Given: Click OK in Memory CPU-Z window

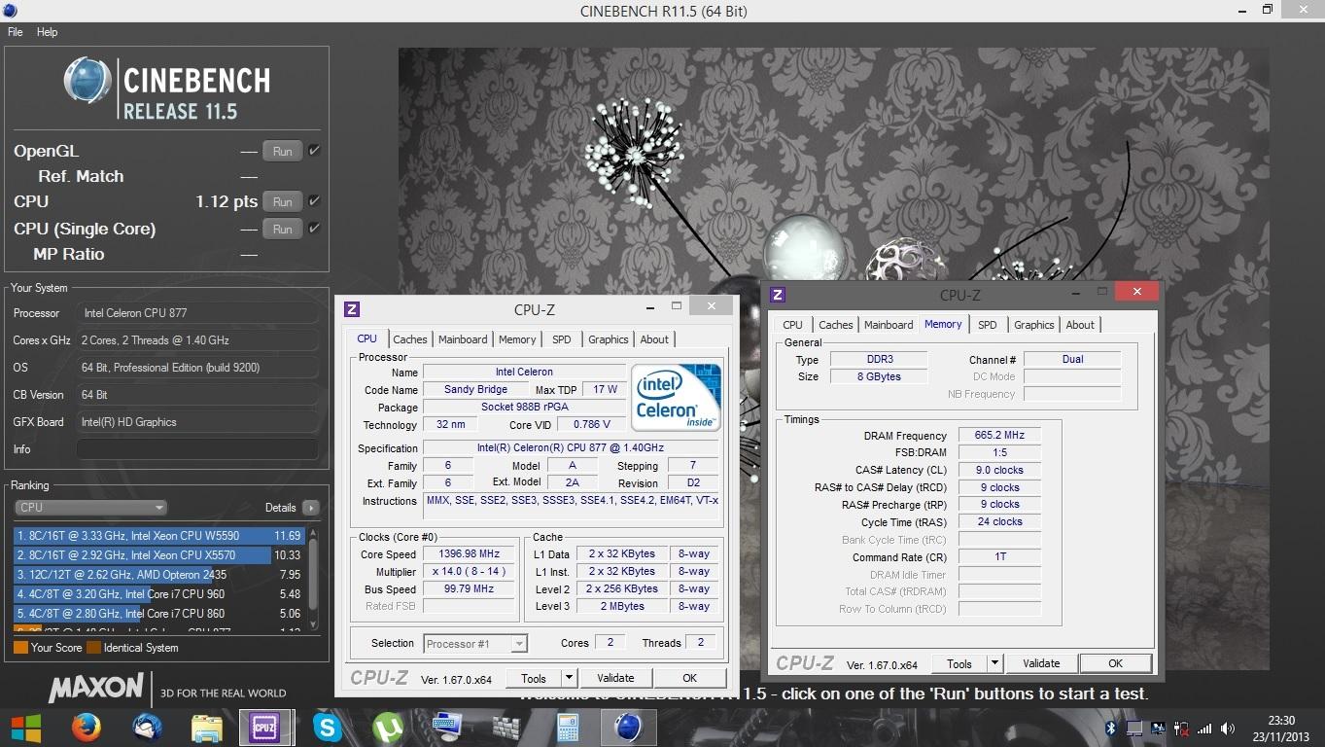Looking at the screenshot, I should pyautogui.click(x=1116, y=663).
